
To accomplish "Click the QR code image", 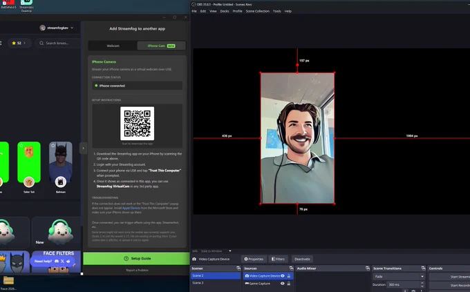I will pos(138,124).
